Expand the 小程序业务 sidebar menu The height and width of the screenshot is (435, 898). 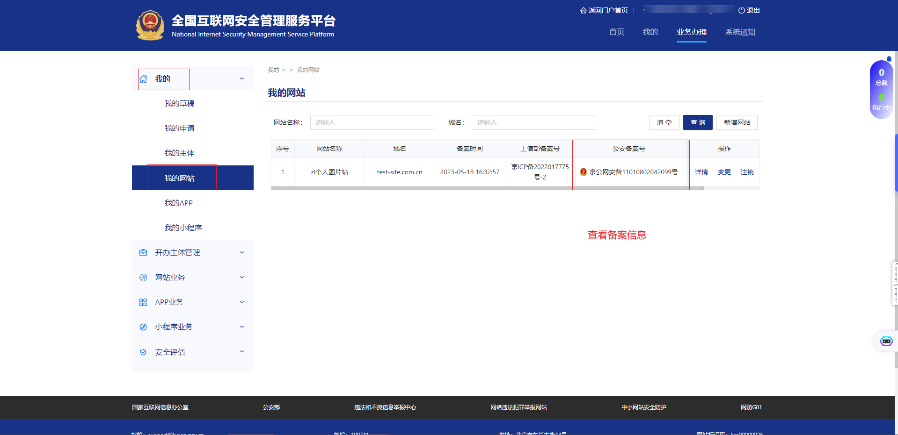tap(242, 327)
